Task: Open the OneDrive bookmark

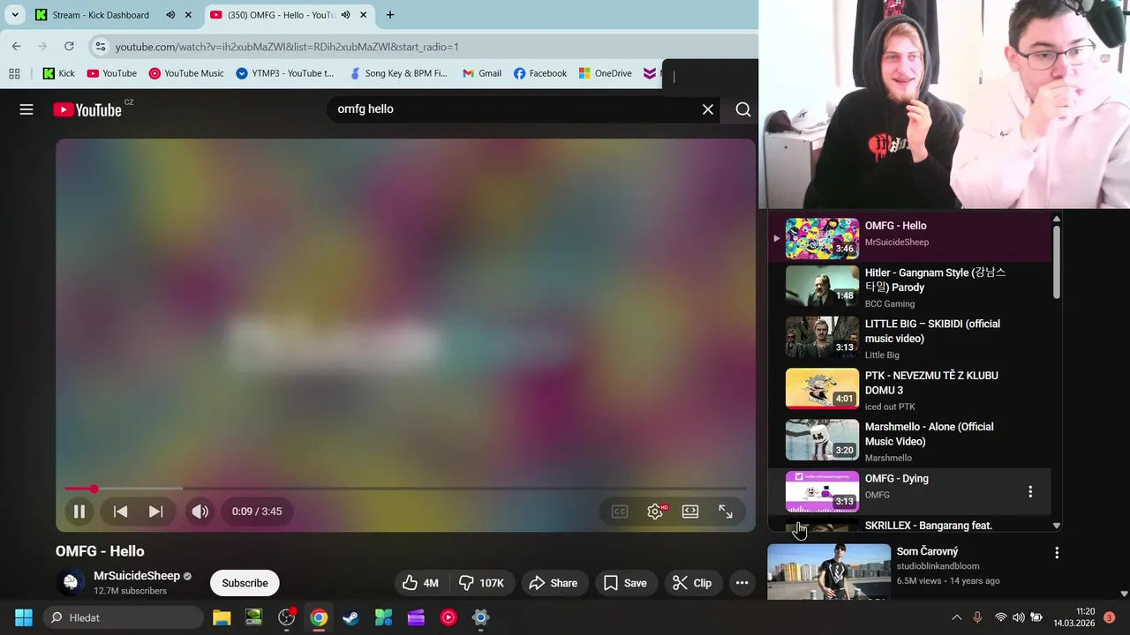Action: [606, 73]
